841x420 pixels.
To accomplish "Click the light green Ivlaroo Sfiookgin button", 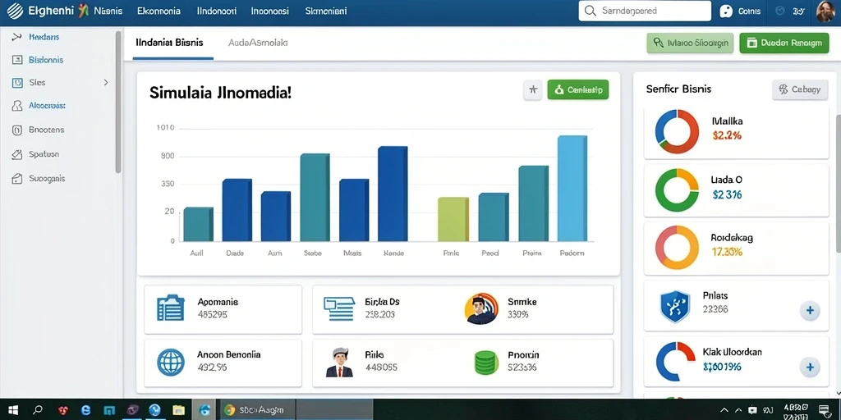I will [x=690, y=43].
